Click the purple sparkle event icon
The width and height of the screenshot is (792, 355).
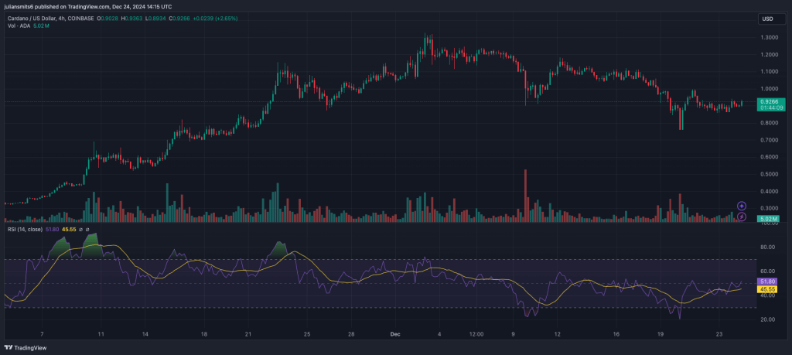pos(742,206)
